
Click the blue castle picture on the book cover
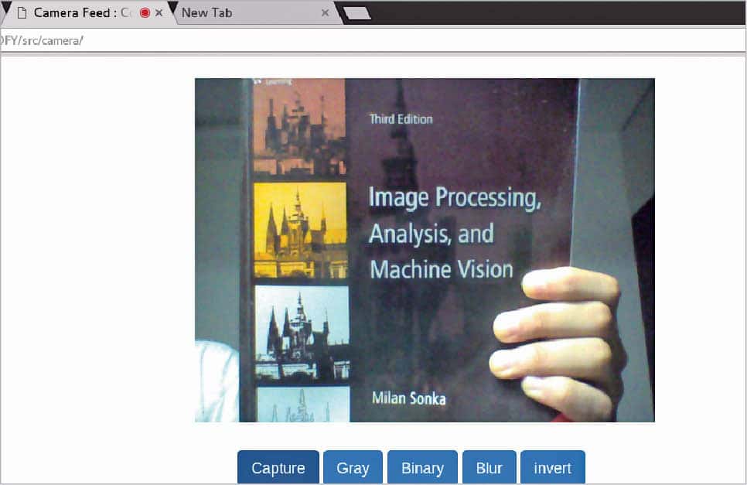click(301, 333)
